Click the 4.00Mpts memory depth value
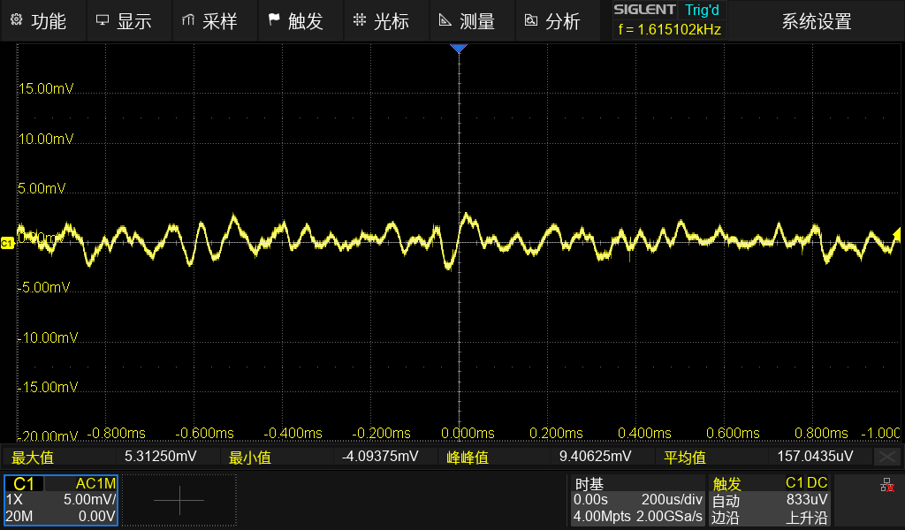 click(602, 516)
